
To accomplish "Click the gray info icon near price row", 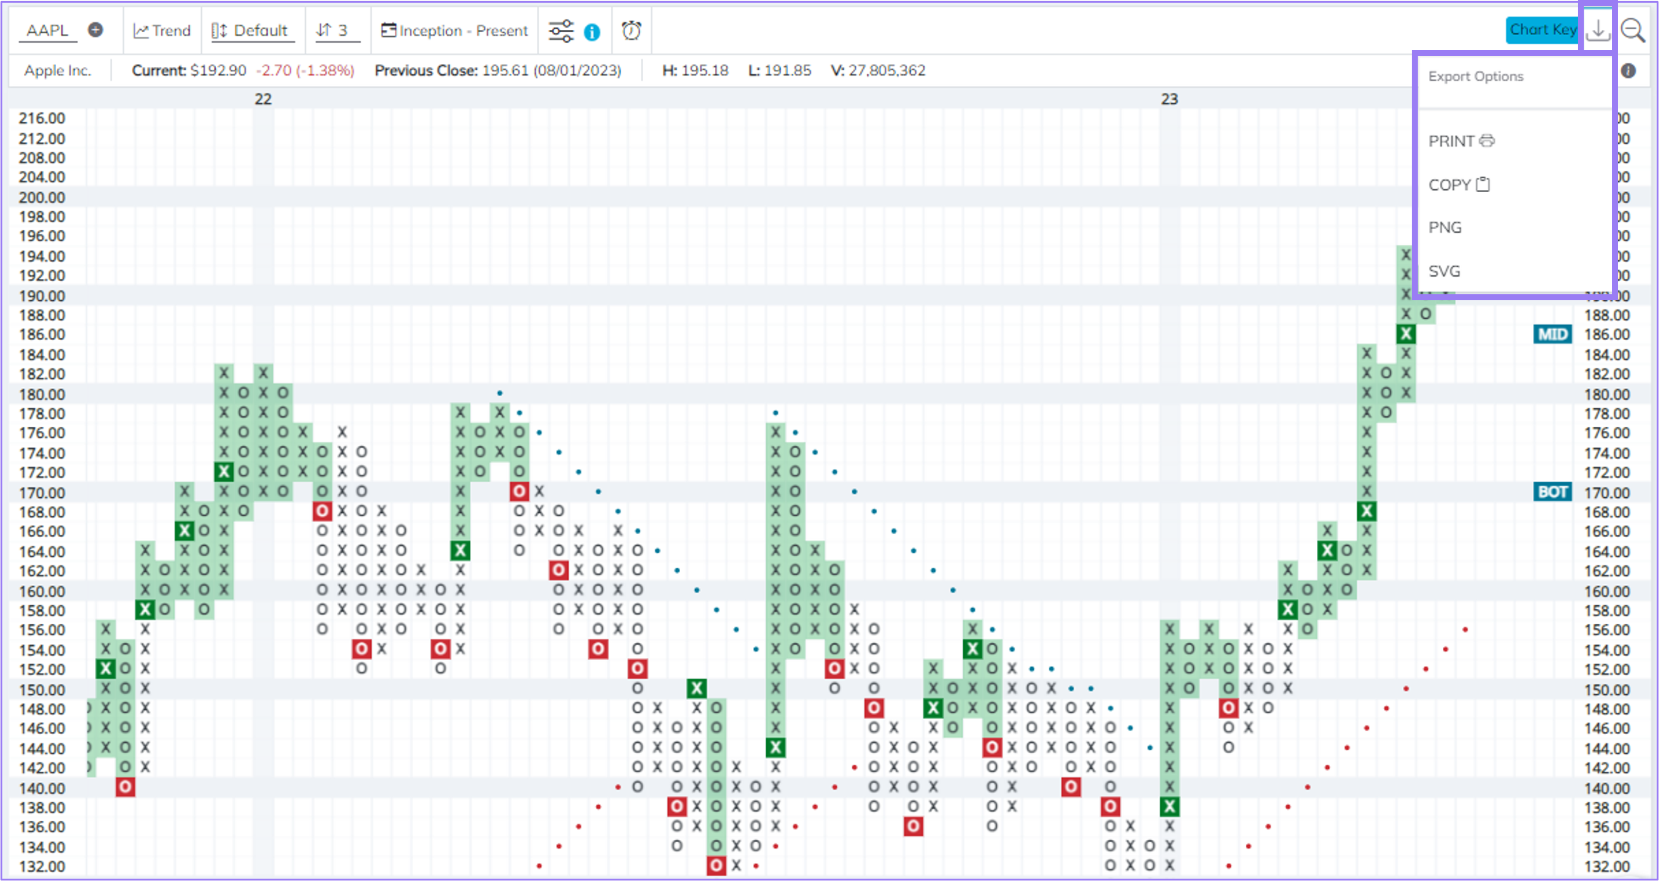I will pyautogui.click(x=1628, y=71).
